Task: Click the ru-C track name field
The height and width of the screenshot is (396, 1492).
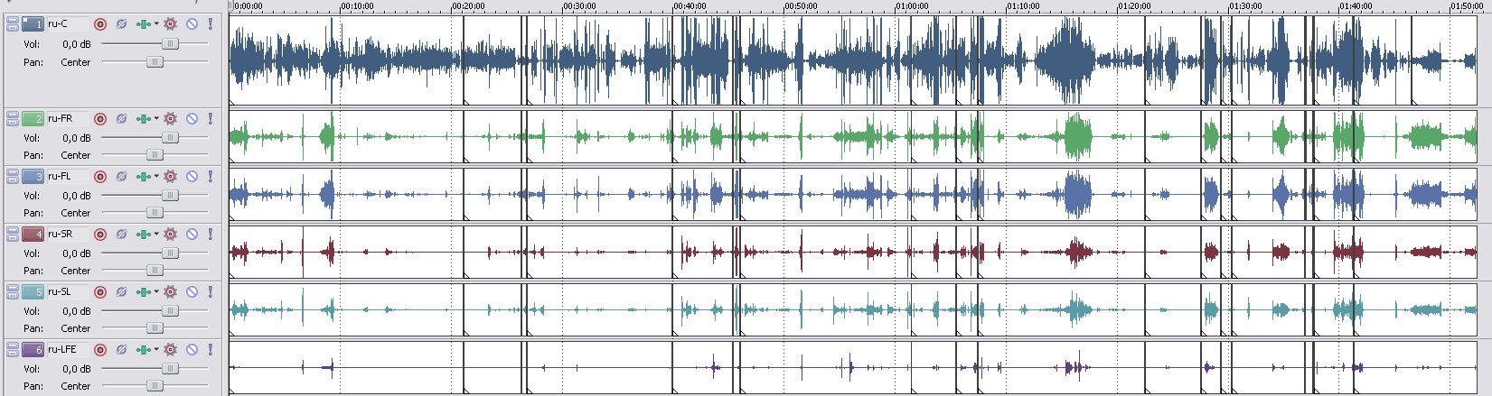Action: coord(68,23)
